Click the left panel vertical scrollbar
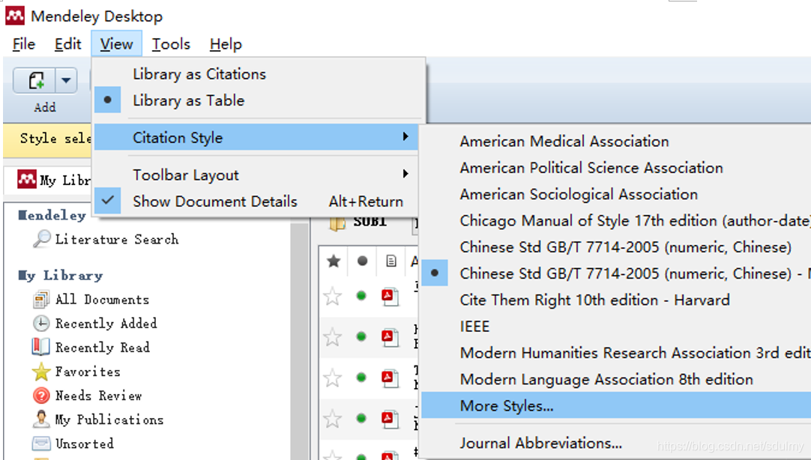The width and height of the screenshot is (811, 460). pyautogui.click(x=299, y=341)
